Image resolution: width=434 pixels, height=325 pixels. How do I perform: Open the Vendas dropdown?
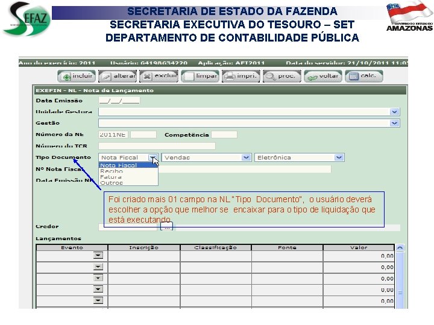[207, 158]
